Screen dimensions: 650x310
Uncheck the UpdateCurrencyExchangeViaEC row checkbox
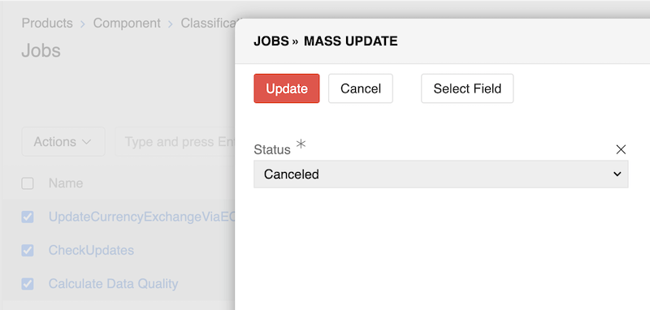[x=28, y=217]
